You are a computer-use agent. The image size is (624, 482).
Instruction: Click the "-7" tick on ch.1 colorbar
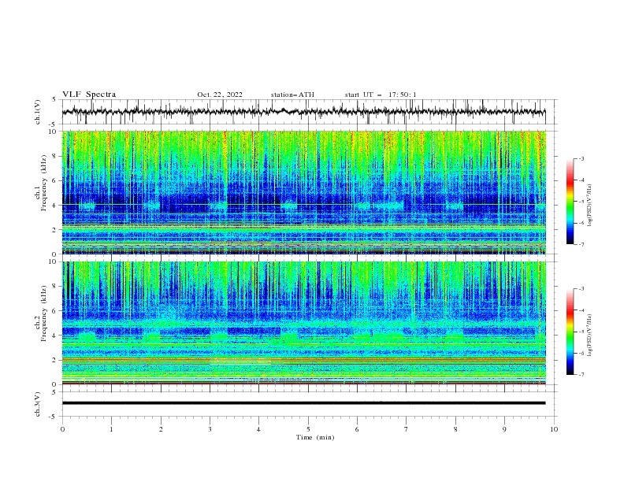point(581,244)
